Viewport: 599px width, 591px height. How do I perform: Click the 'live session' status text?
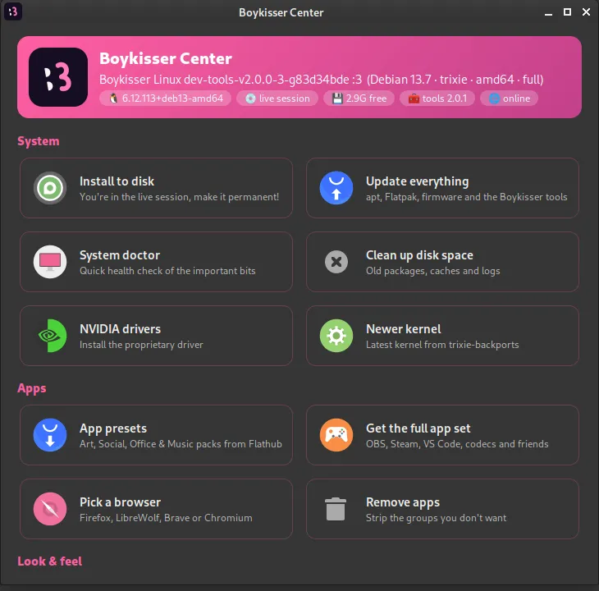[284, 98]
